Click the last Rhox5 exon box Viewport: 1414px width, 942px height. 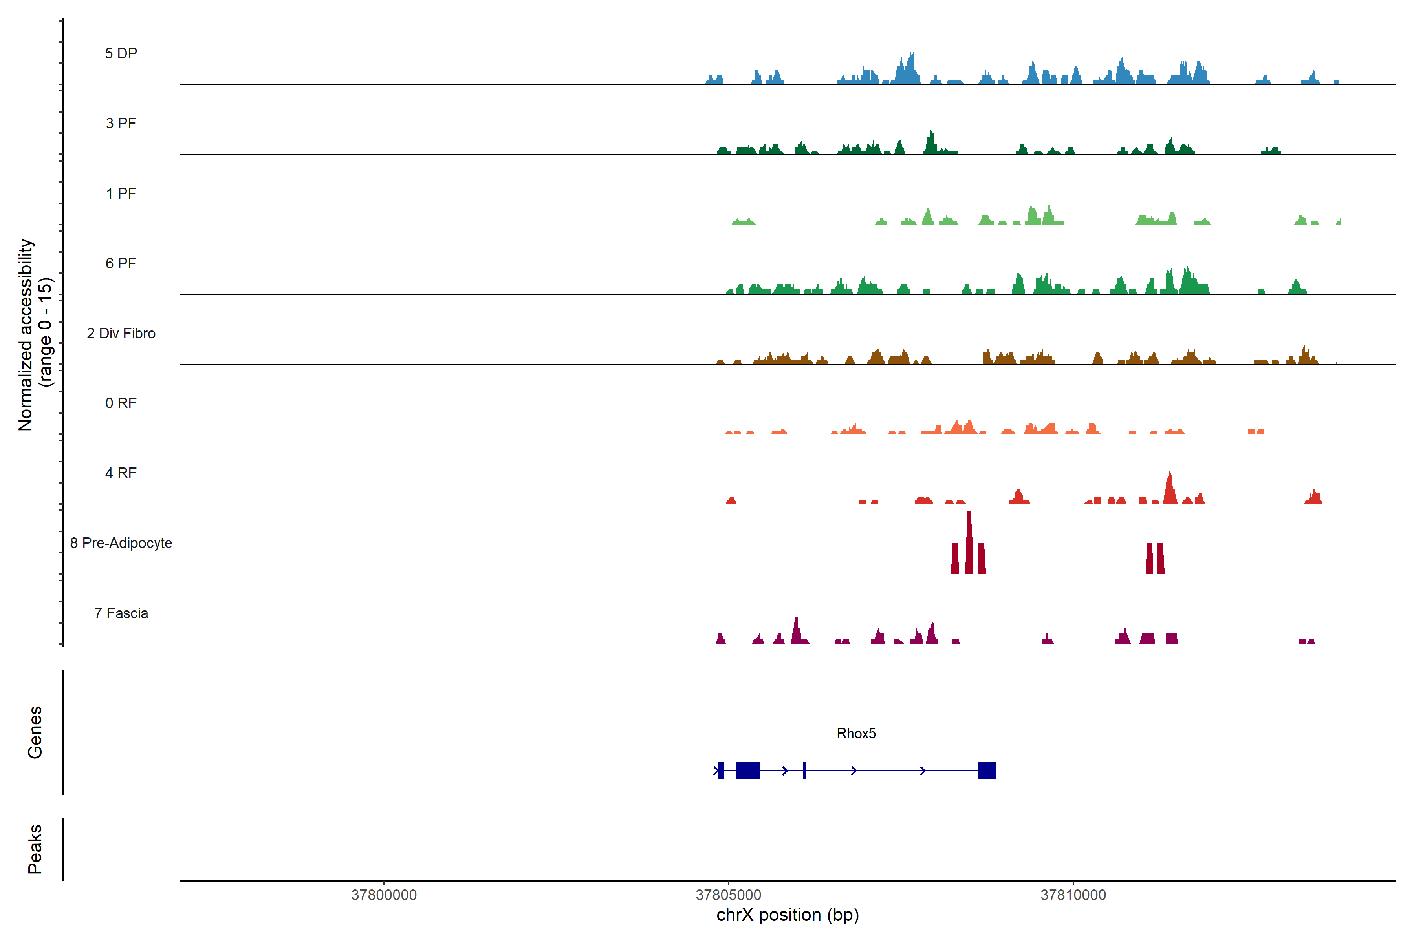987,770
